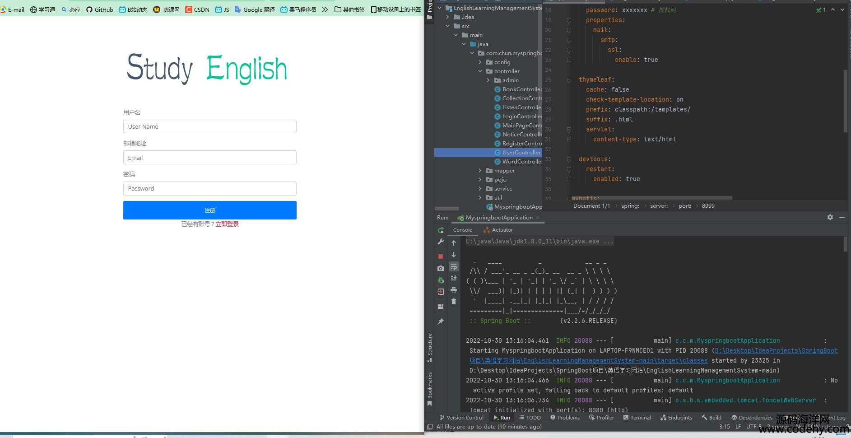Click the LF line separator in the status bar

pyautogui.click(x=738, y=427)
